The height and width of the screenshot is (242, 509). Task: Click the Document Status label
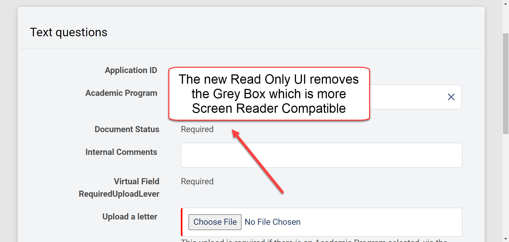click(127, 129)
